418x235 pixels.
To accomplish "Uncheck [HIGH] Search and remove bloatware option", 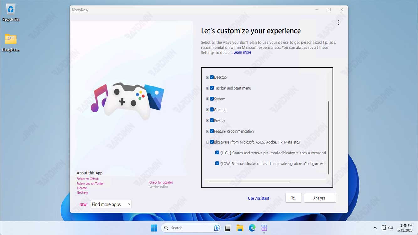I will click(217, 153).
